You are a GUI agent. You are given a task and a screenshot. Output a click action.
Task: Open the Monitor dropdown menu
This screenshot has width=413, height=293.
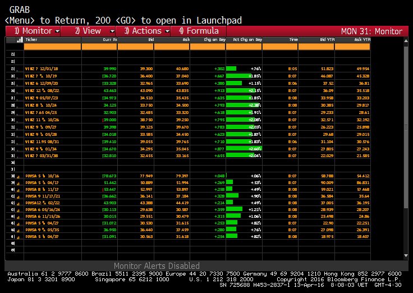37,31
